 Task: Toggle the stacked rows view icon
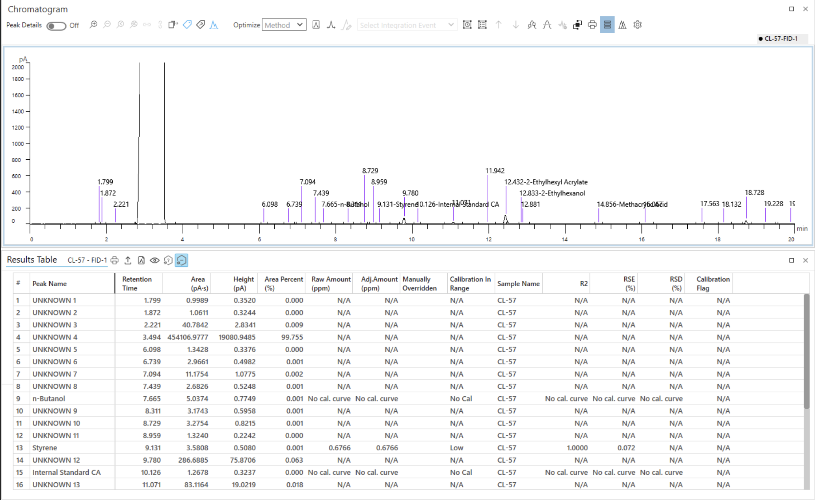(607, 25)
